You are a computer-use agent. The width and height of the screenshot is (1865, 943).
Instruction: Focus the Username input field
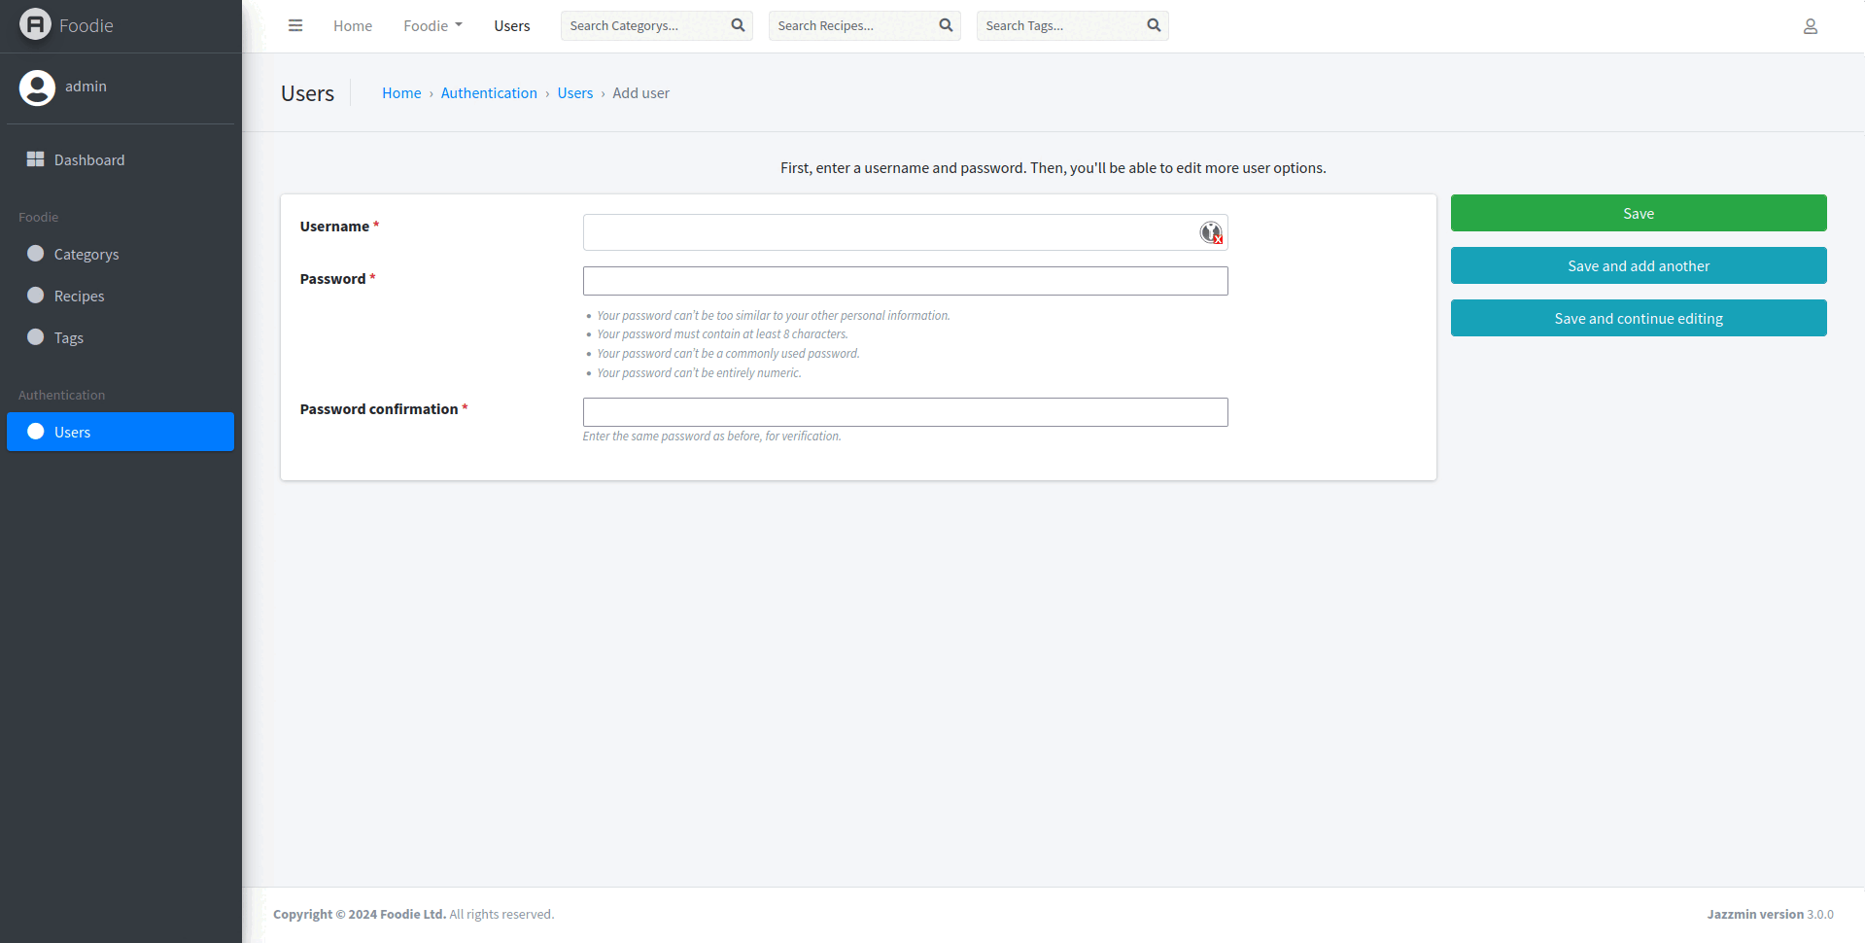pos(906,232)
